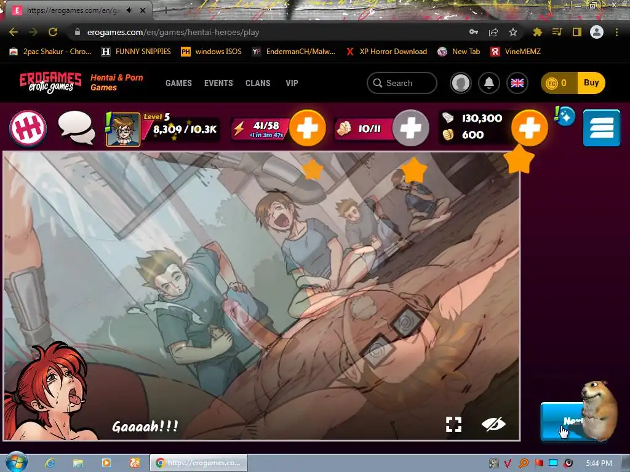This screenshot has height=472, width=630.
Task: Close the erogames browser tab
Action: point(143,10)
